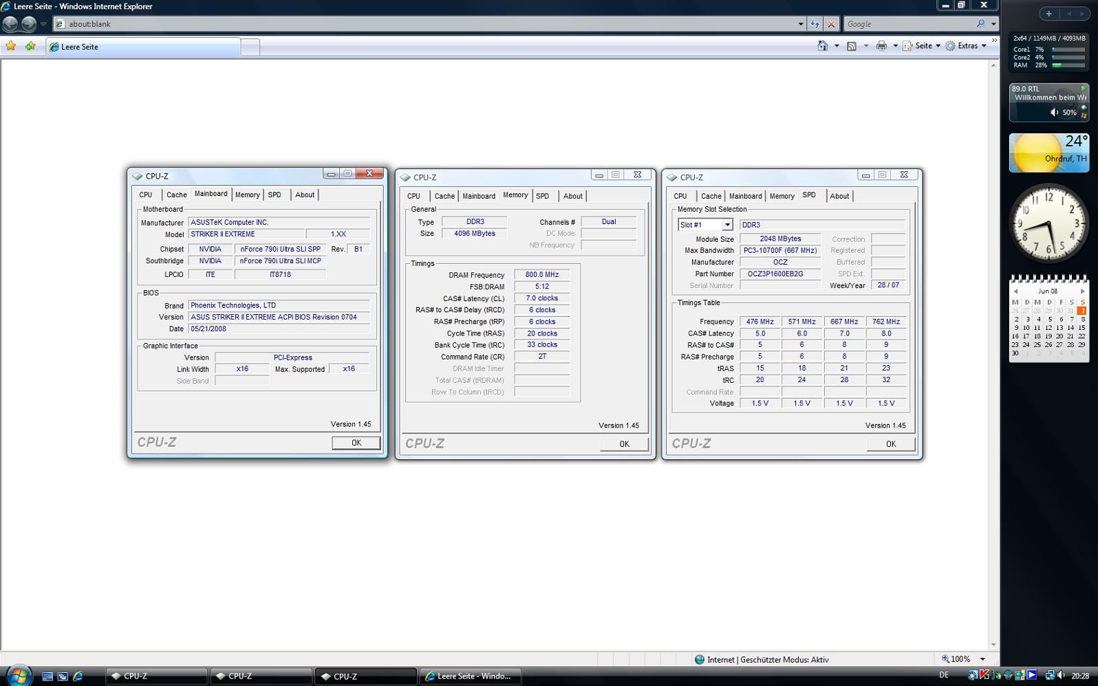Viewport: 1098px width, 686px height.
Task: Click the speaker icon in radio gadget
Action: pos(1055,112)
